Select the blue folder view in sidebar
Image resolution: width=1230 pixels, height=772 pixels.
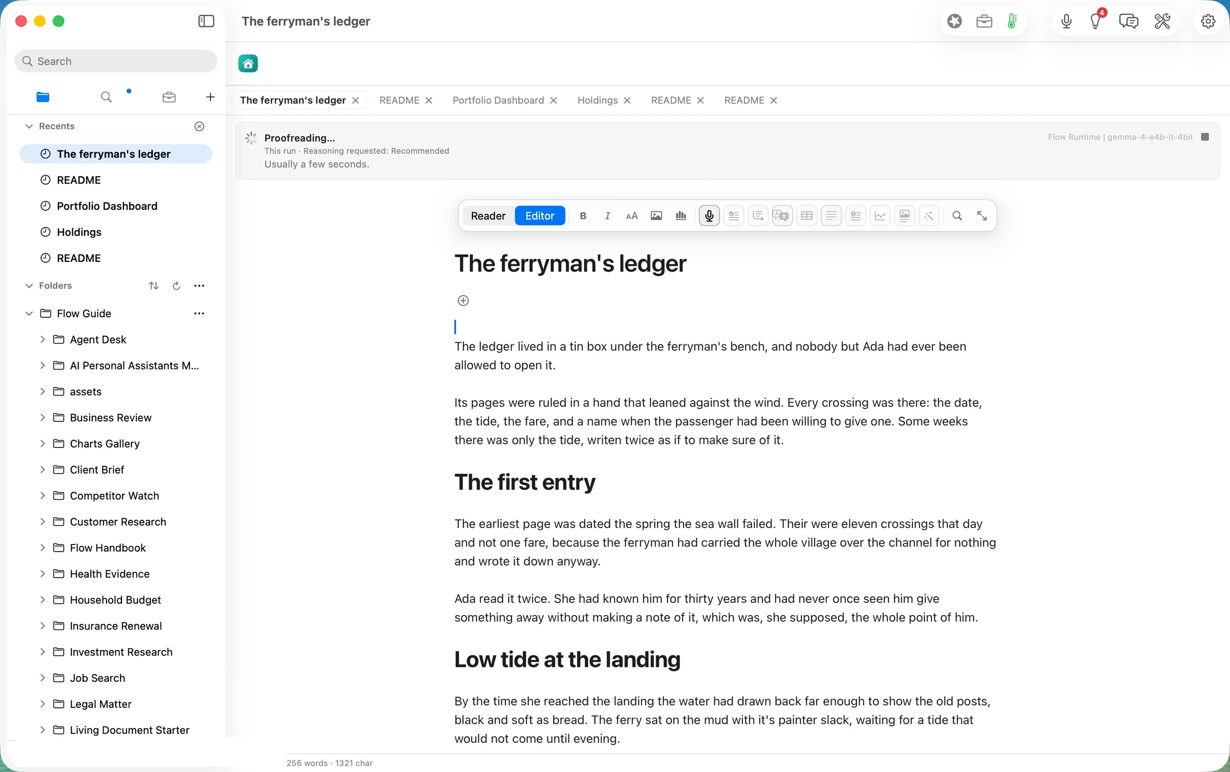click(43, 97)
